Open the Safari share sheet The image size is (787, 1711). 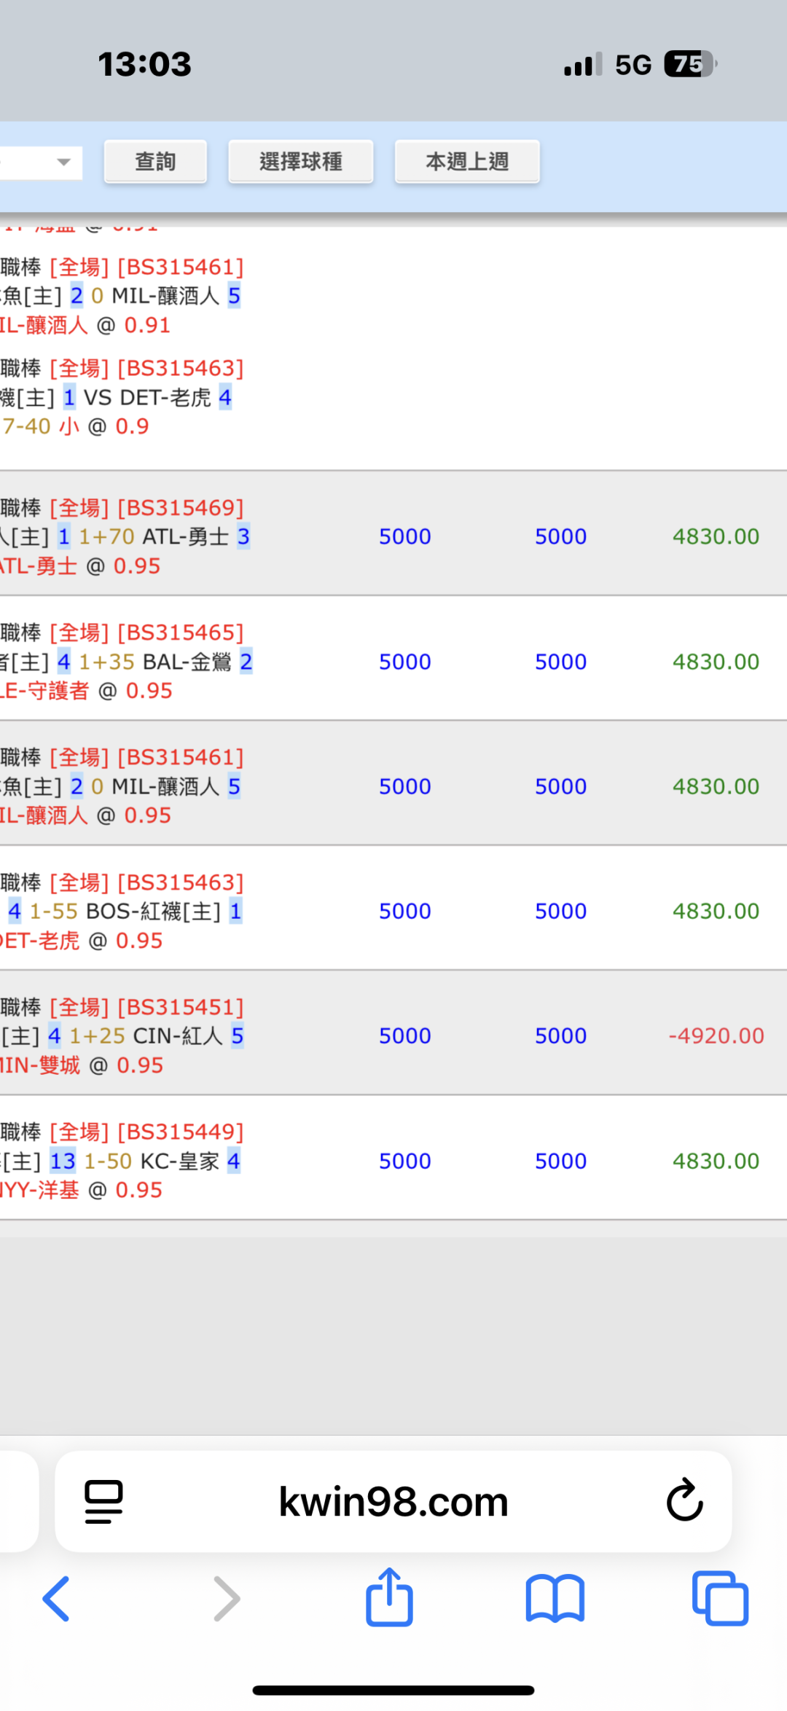click(389, 1597)
